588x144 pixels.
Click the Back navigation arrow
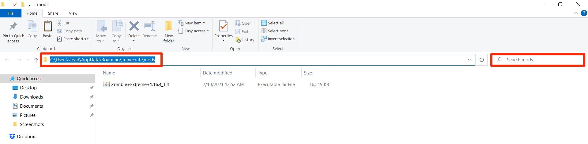[x=7, y=60]
